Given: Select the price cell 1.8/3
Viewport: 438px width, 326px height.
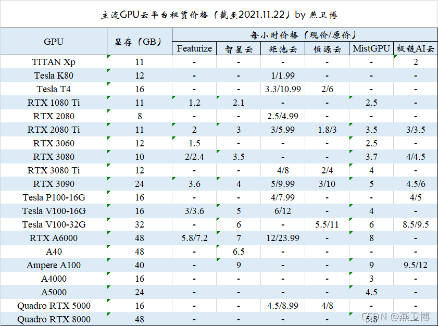Looking at the screenshot, I should point(327,130).
